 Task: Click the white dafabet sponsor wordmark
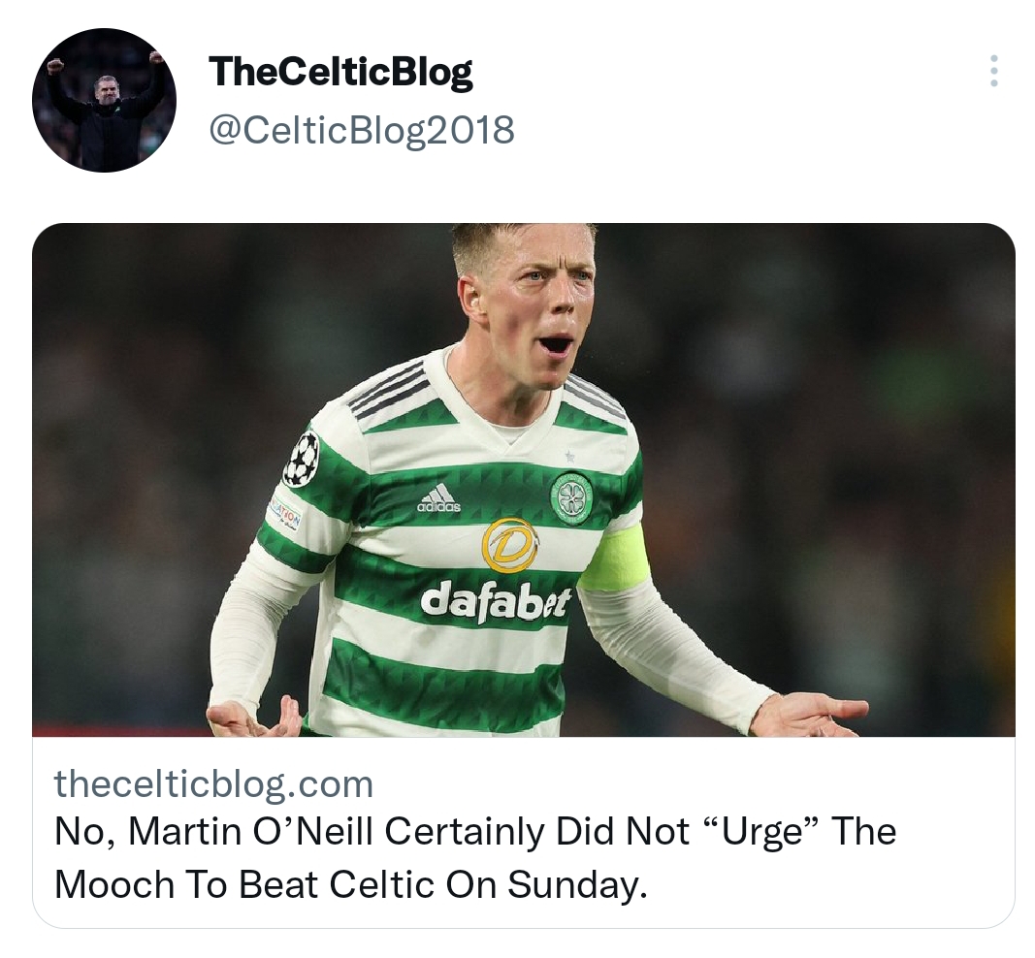(x=495, y=602)
